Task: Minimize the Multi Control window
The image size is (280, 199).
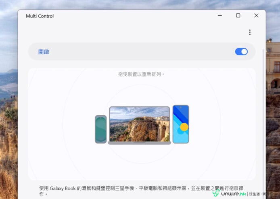Action: [x=220, y=16]
